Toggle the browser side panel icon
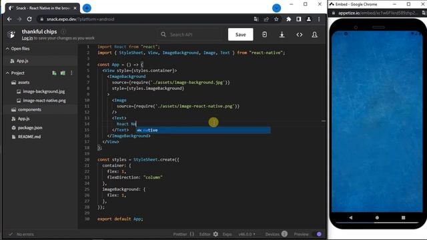This screenshot has height=240, width=427. tap(299, 19)
